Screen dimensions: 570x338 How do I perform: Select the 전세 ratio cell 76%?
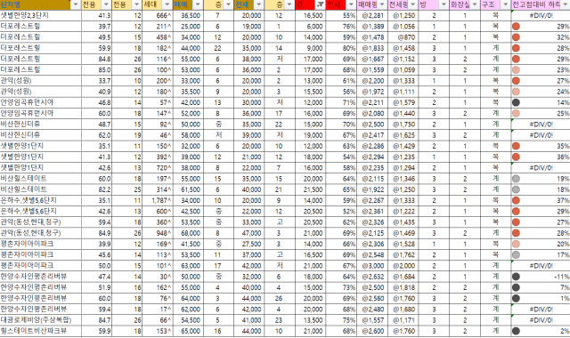[341, 27]
